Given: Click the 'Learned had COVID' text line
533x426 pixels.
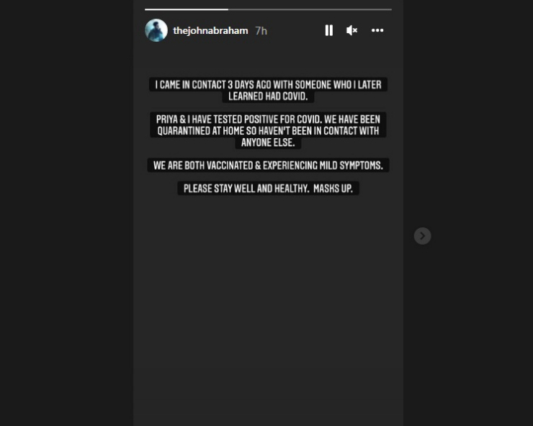Looking at the screenshot, I should click(x=268, y=96).
